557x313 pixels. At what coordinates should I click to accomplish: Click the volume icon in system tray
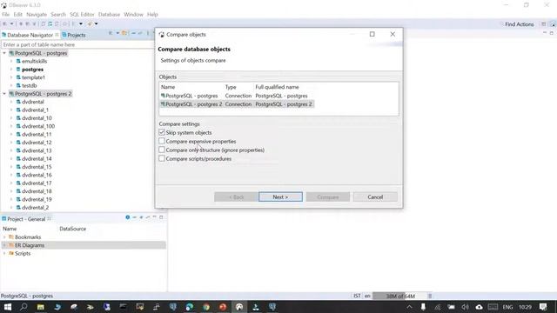465,307
